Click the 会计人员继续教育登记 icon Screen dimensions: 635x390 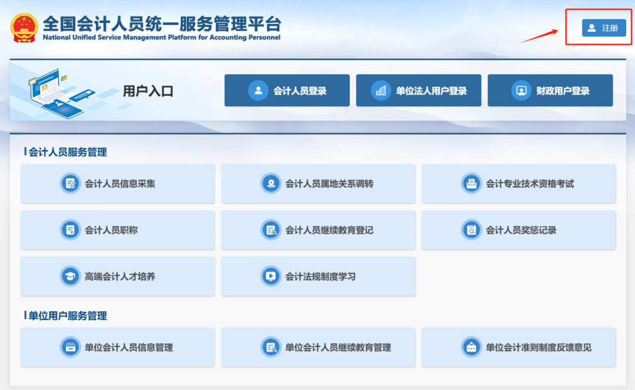pos(271,230)
